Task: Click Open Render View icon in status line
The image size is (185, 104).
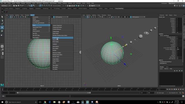Action: pyautogui.click(x=68, y=6)
